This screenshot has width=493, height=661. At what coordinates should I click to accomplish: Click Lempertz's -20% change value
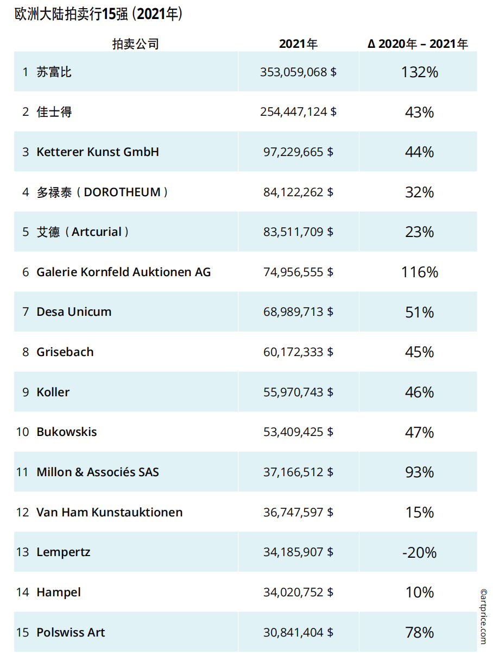[x=419, y=552]
